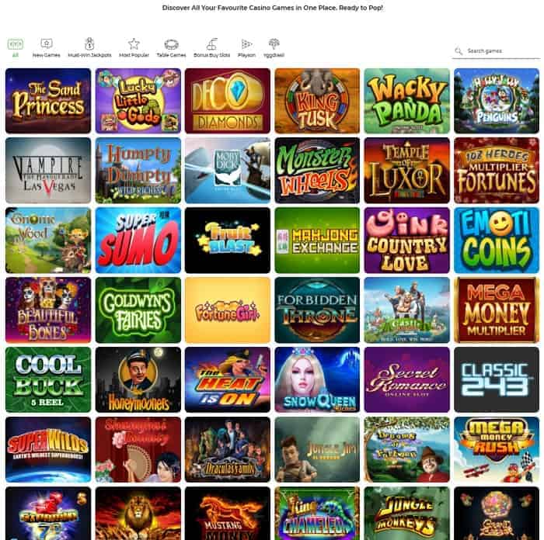Open the Playson provider icon
Screen dimensions: 544x540
point(246,44)
